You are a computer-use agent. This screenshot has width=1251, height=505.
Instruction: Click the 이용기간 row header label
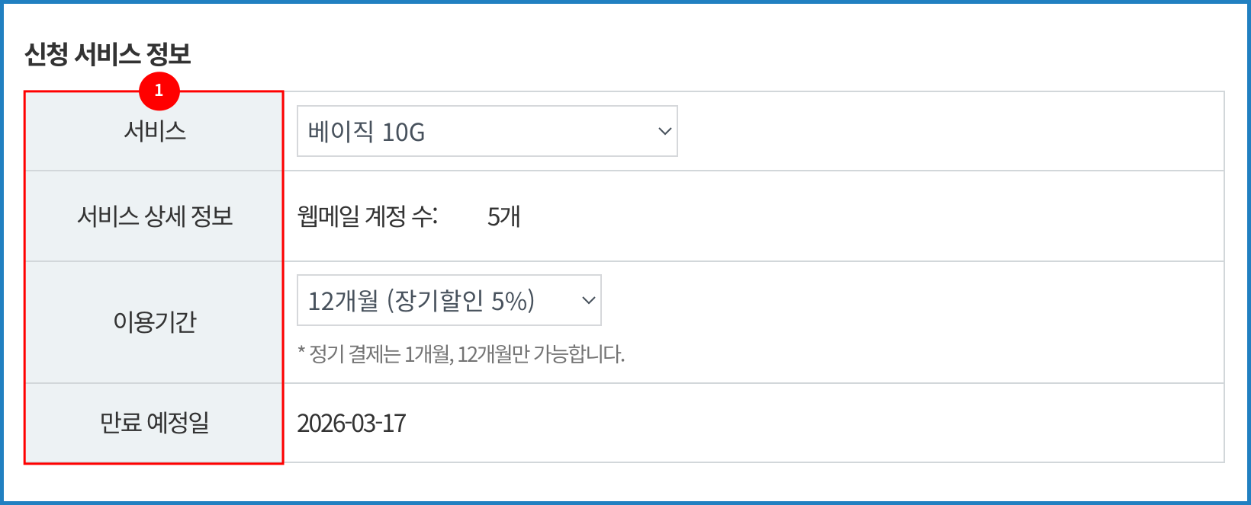pyautogui.click(x=155, y=322)
